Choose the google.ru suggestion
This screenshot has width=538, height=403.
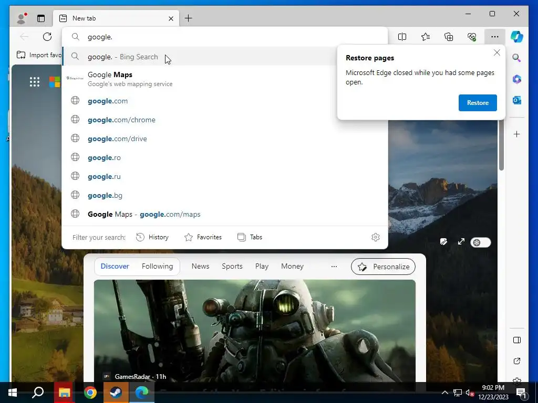click(x=225, y=176)
